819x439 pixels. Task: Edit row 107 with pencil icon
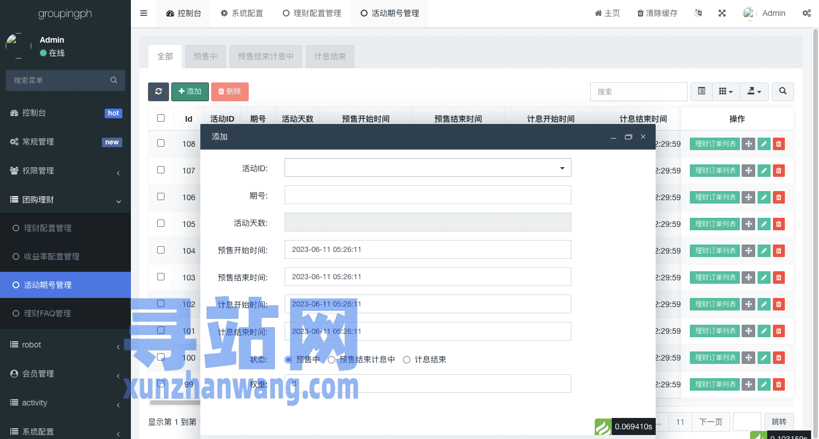pos(764,171)
